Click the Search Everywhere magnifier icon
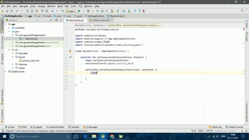This screenshot has width=249, height=140. coord(242,11)
